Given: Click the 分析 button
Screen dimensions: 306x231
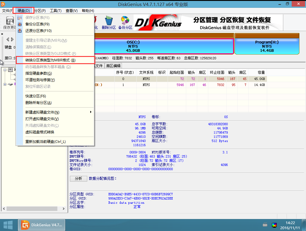Looking at the screenshot, I should (79, 179).
